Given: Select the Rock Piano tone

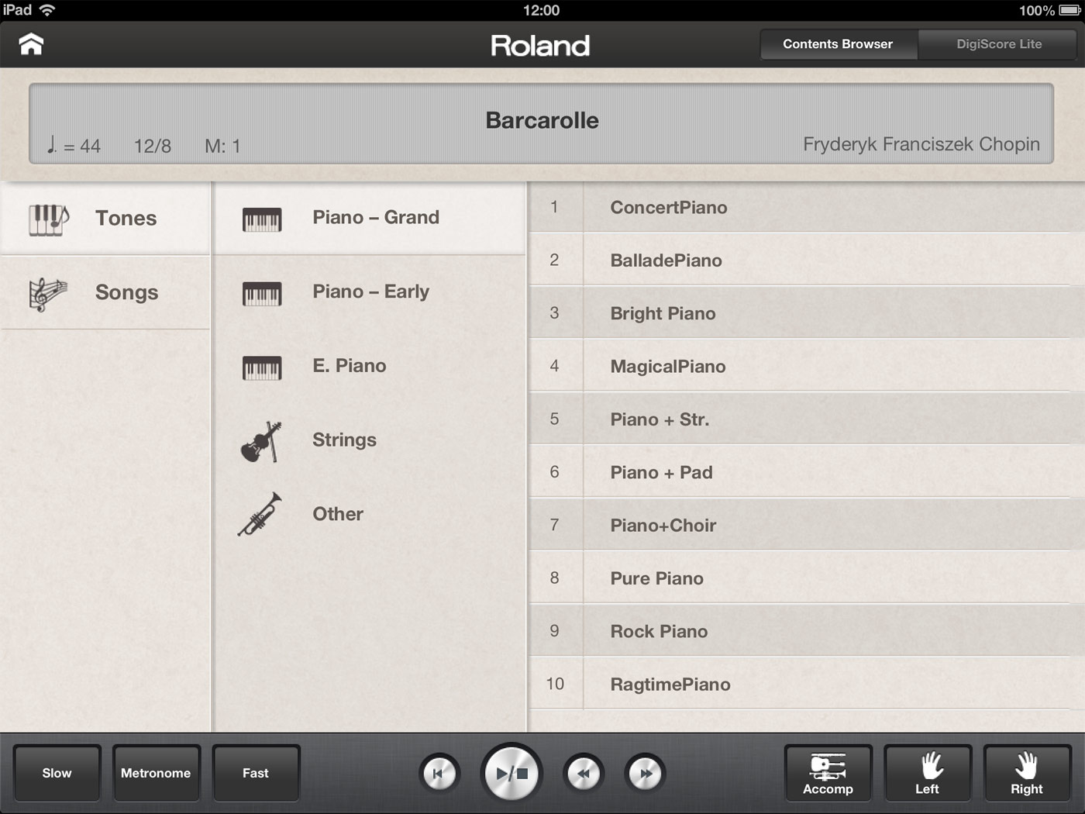Looking at the screenshot, I should [807, 631].
